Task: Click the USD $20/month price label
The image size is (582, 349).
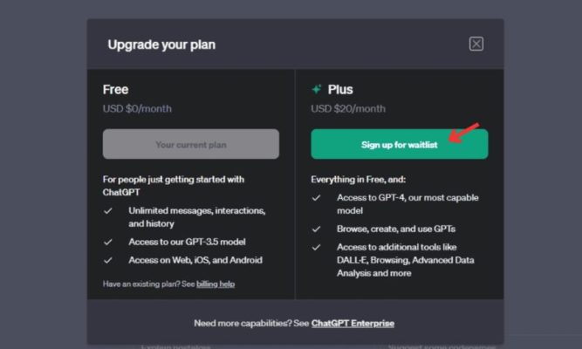Action: tap(348, 109)
